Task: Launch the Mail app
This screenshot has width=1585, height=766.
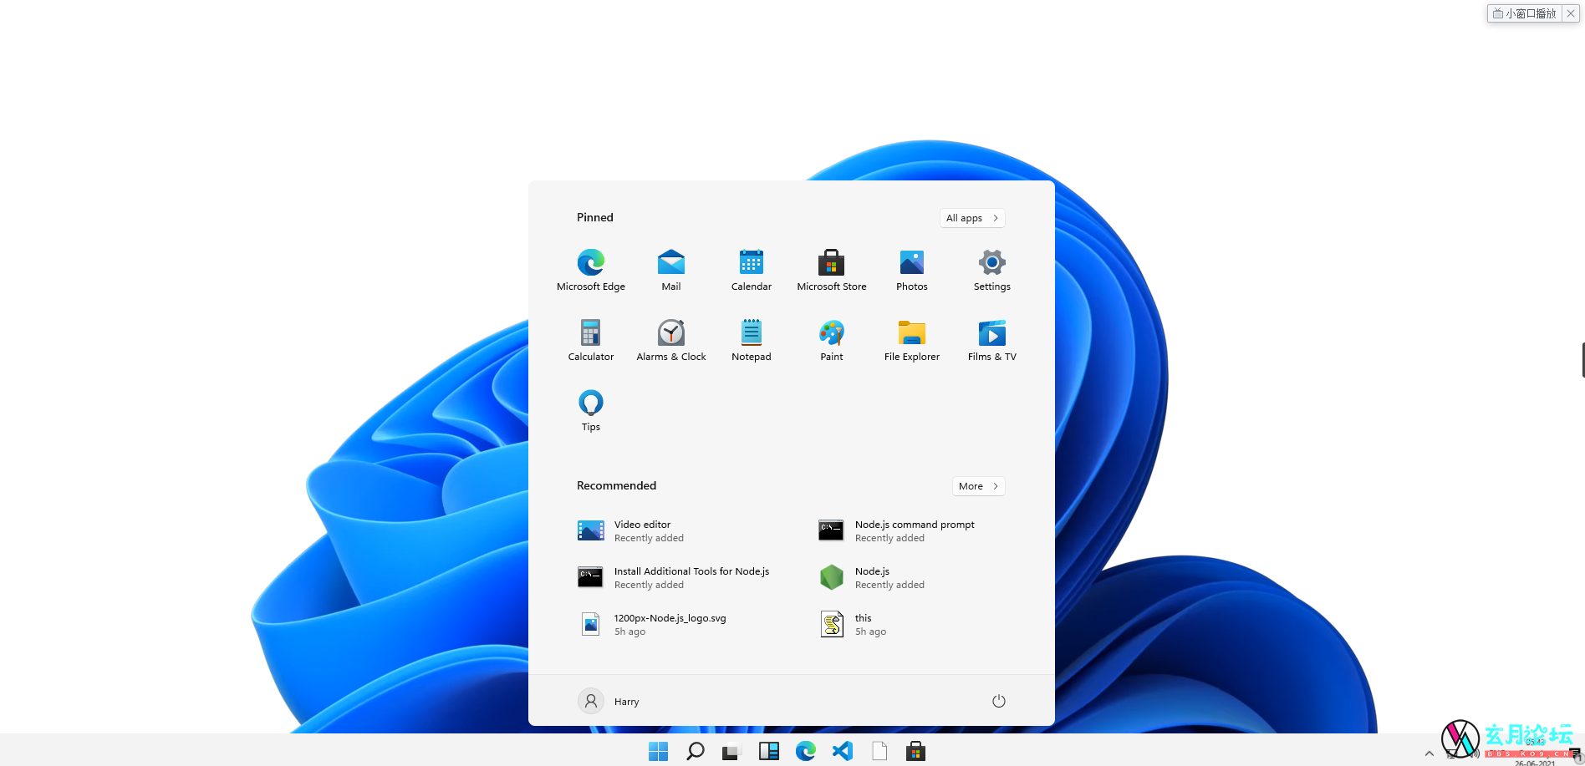Action: [671, 270]
